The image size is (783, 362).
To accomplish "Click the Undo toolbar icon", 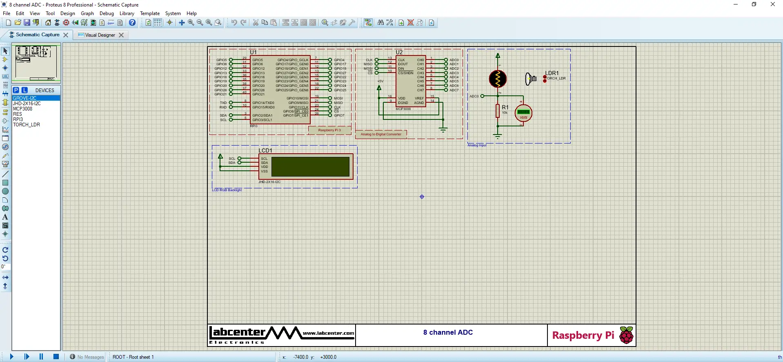I will (x=234, y=23).
